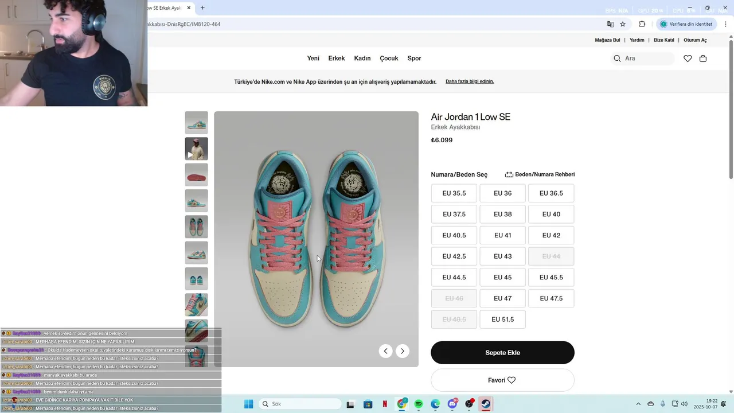Viewport: 734px width, 413px height.
Task: Select size EU 38
Action: tap(503, 214)
